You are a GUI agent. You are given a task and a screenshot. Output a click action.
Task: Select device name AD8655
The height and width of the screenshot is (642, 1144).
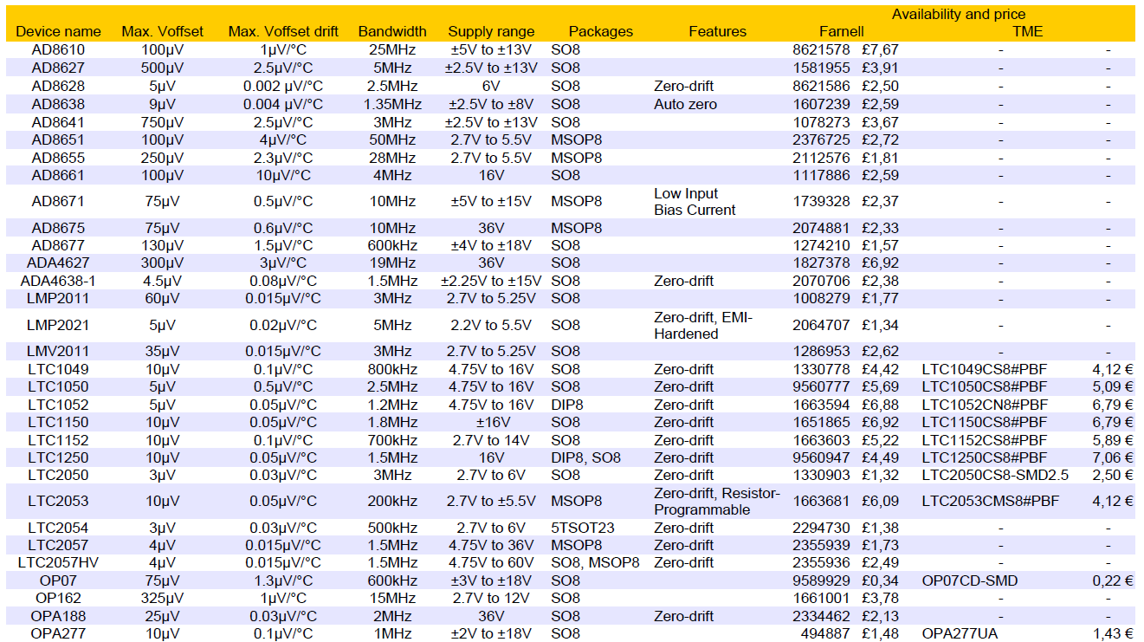click(59, 158)
